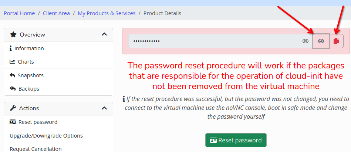Viewport: 351px width, 152px height.
Task: Go to Portal Home breadcrumb link
Action: coord(19,13)
